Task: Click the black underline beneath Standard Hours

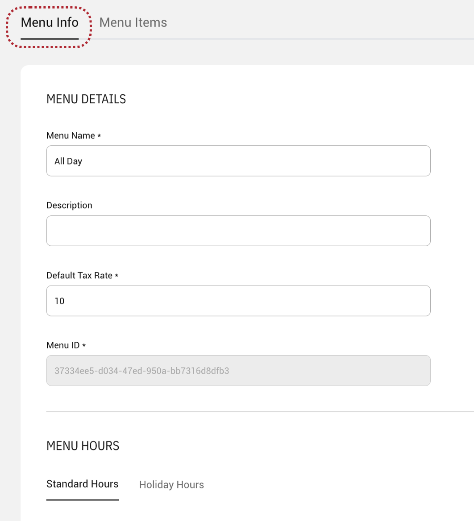Action: coord(82,500)
